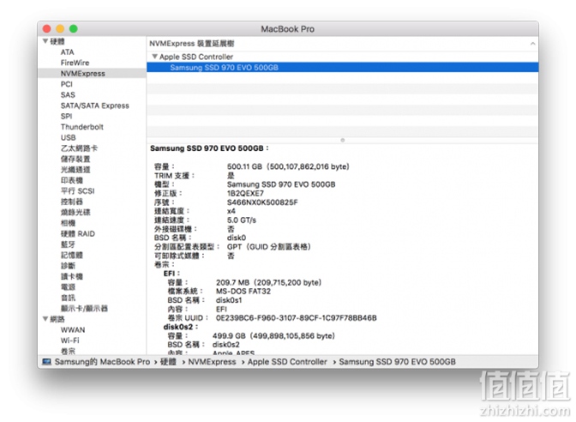Select 平行 SCSI in the sidebar
Viewport: 576px width, 422px height.
[77, 190]
